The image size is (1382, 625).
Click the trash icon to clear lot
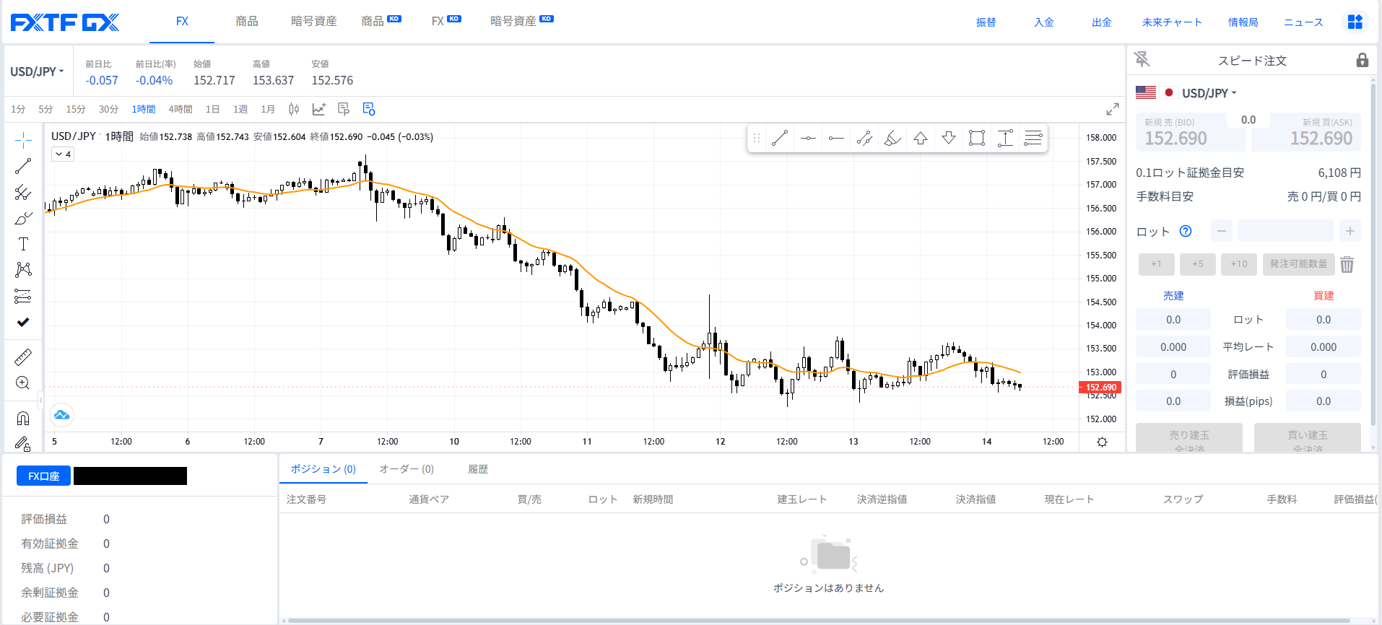[1347, 264]
